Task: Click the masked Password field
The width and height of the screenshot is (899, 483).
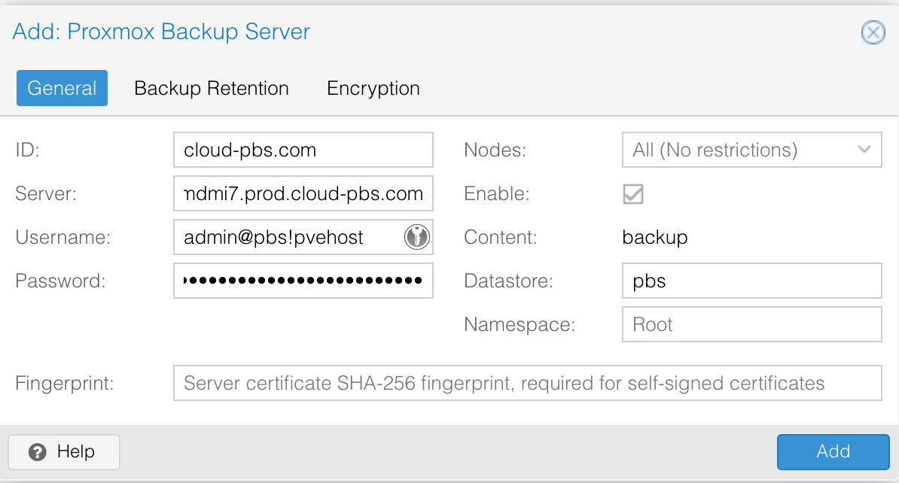Action: point(303,281)
